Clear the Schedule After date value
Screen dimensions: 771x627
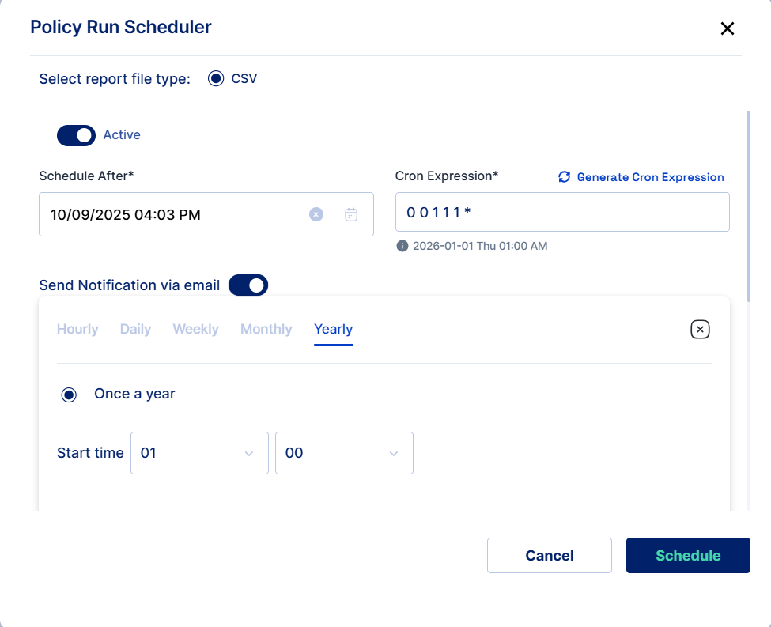316,214
